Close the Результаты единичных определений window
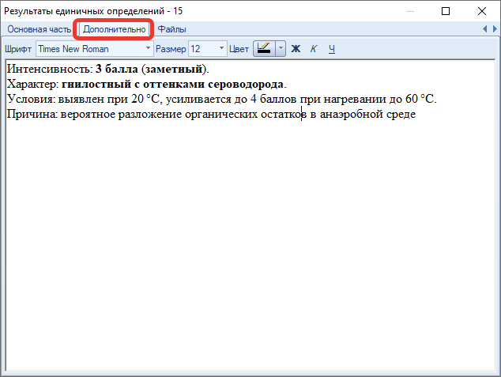 pos(482,11)
